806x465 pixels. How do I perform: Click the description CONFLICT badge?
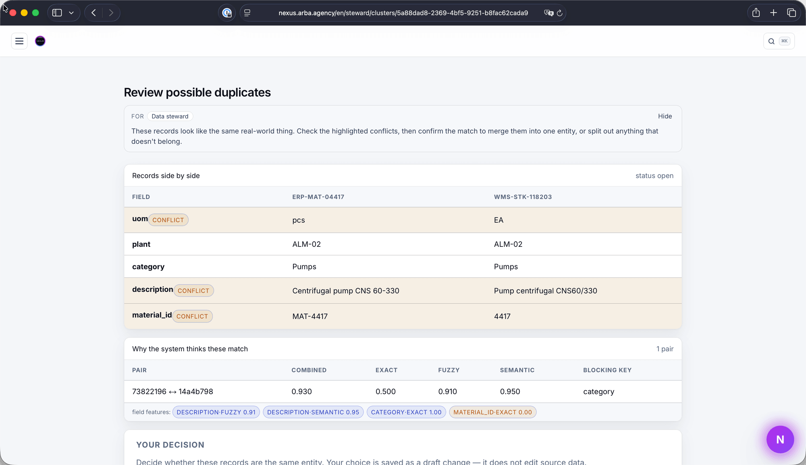[193, 291]
